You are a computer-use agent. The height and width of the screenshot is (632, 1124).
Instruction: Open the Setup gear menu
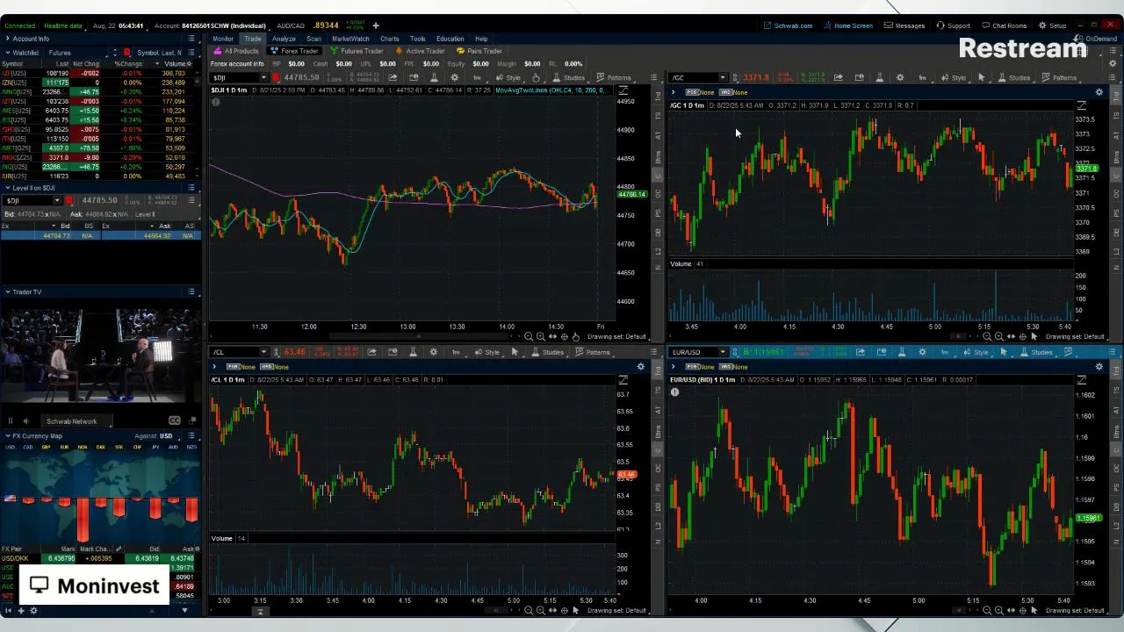coord(1052,25)
